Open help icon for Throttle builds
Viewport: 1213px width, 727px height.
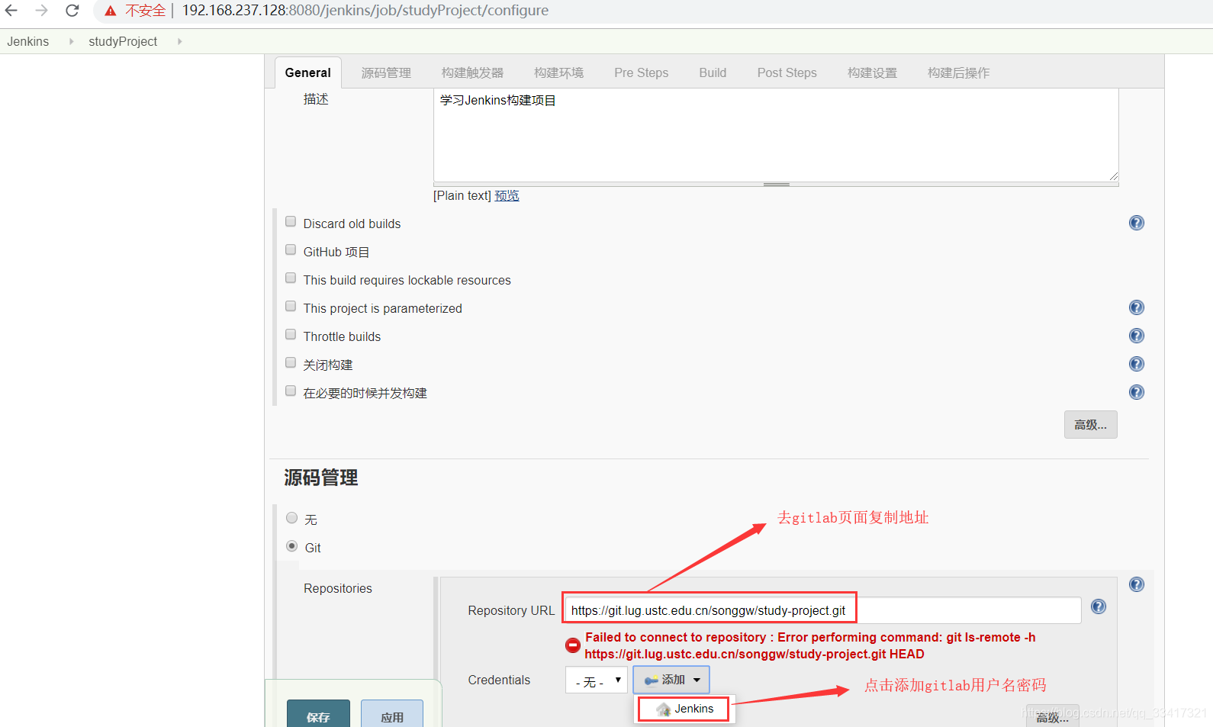click(x=1137, y=336)
